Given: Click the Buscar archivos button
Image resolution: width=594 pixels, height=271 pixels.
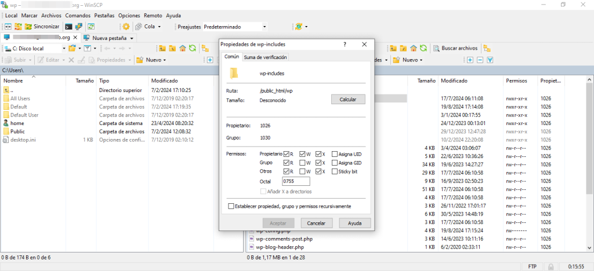Looking at the screenshot, I should coord(455,49).
